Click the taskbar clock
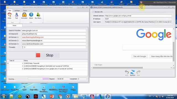The height and width of the screenshot is (99, 177). click(170, 97)
